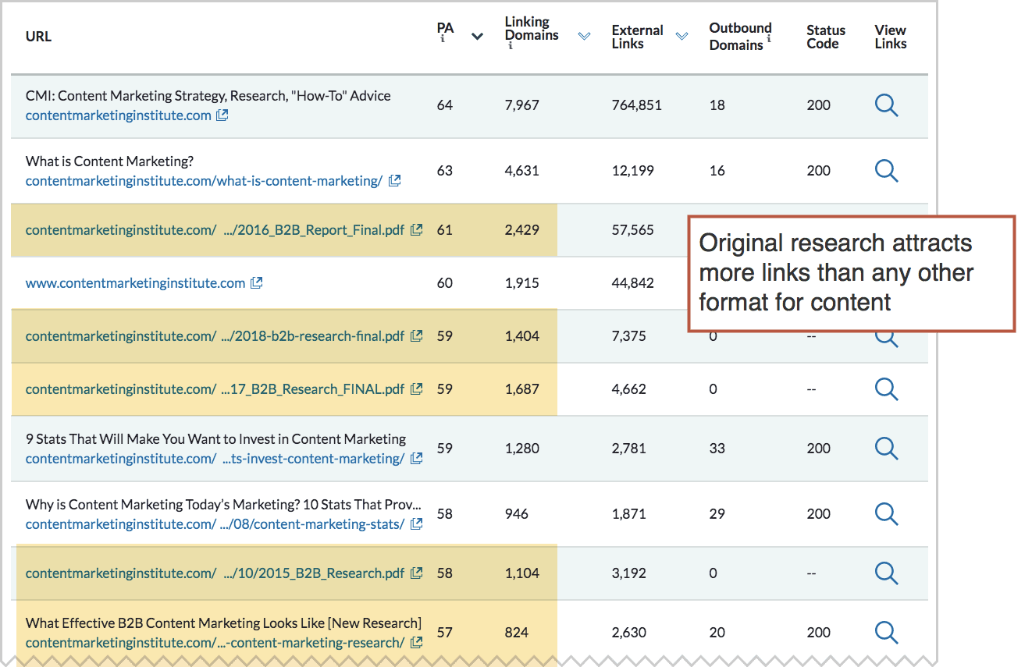Select the Outbound Domains value 33

click(717, 449)
